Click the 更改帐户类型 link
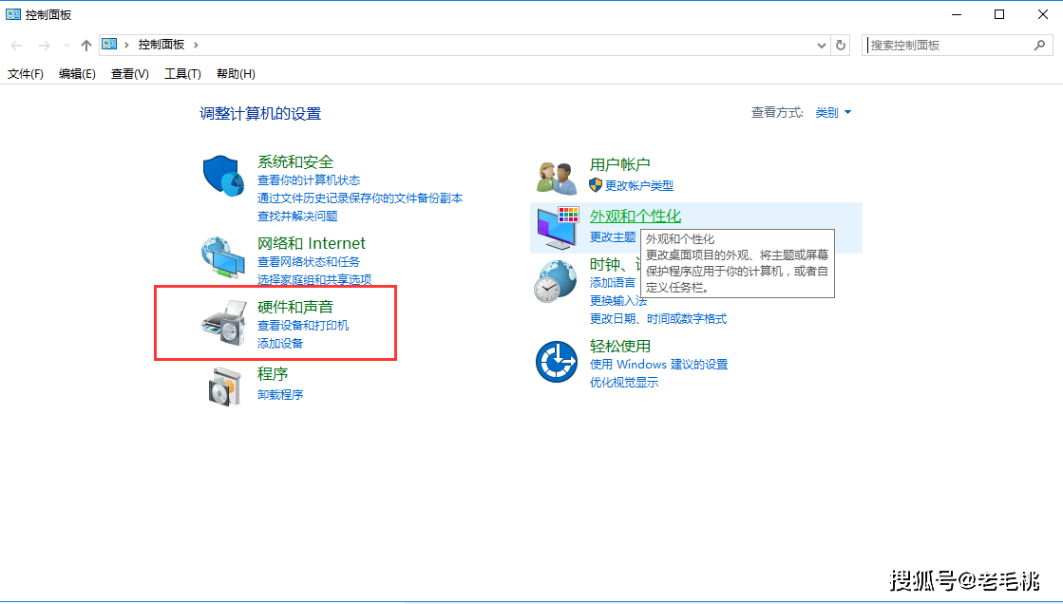The height and width of the screenshot is (604, 1063). point(638,185)
